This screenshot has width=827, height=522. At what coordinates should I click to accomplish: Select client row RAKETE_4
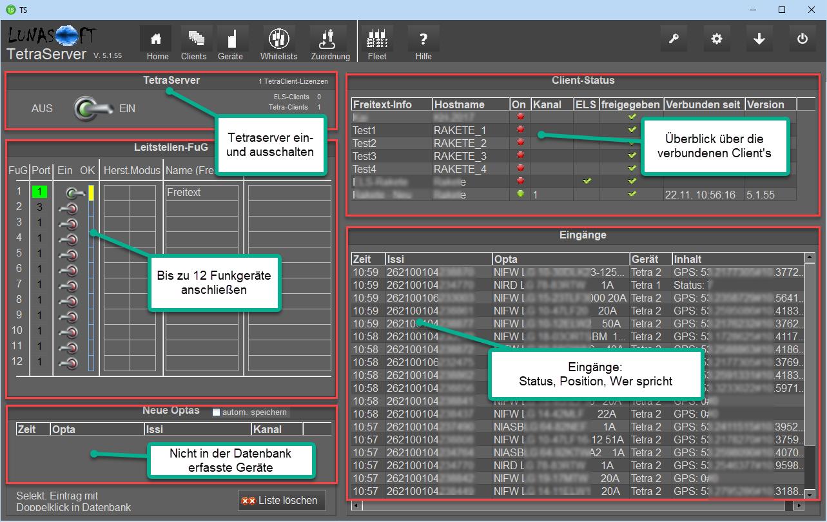pyautogui.click(x=574, y=169)
